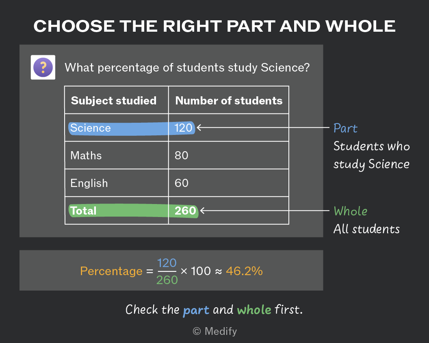
Task: Click the green Whole annotation label
Action: pyautogui.click(x=351, y=211)
